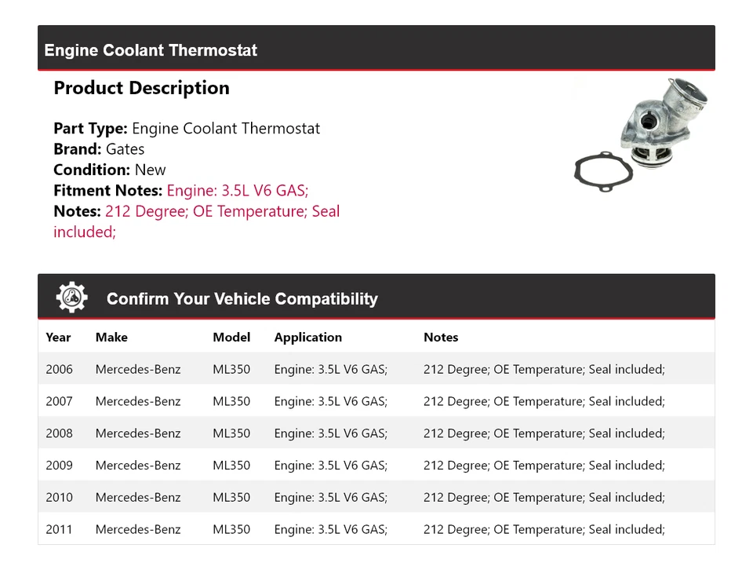Select the 2006 year row cell

[59, 369]
